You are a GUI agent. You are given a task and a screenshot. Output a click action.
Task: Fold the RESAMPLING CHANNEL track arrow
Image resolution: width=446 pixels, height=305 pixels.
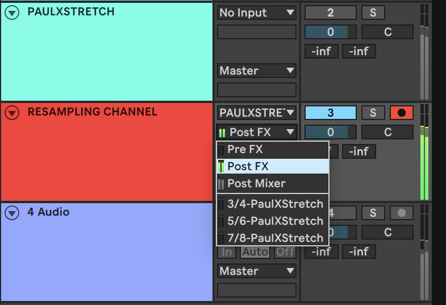[12, 113]
